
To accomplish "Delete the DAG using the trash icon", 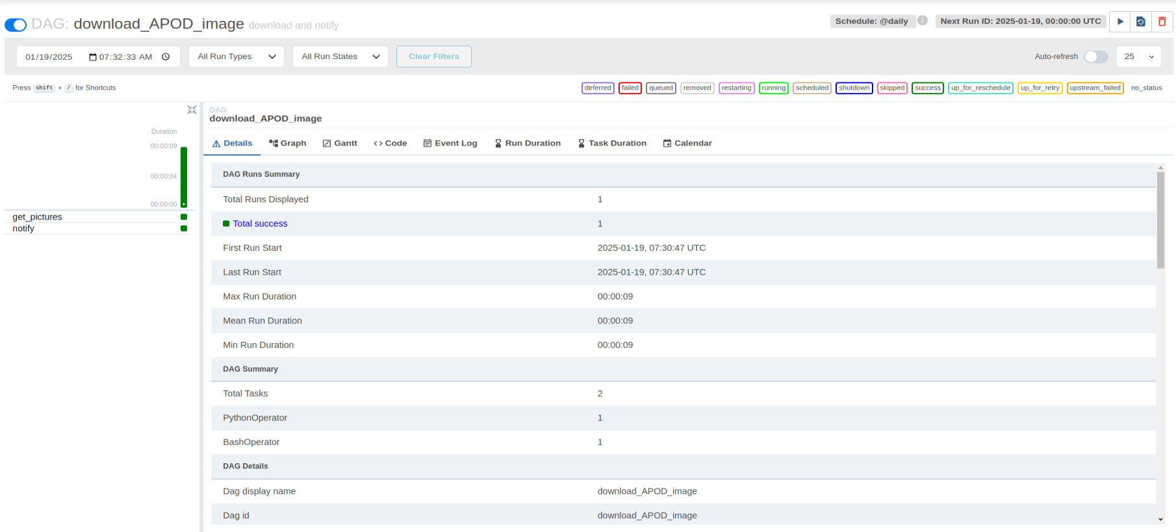I will point(1162,21).
